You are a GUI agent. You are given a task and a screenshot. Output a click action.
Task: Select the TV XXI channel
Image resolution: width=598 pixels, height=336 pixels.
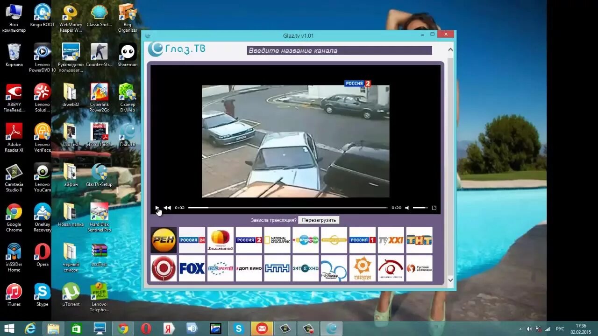[x=391, y=240]
